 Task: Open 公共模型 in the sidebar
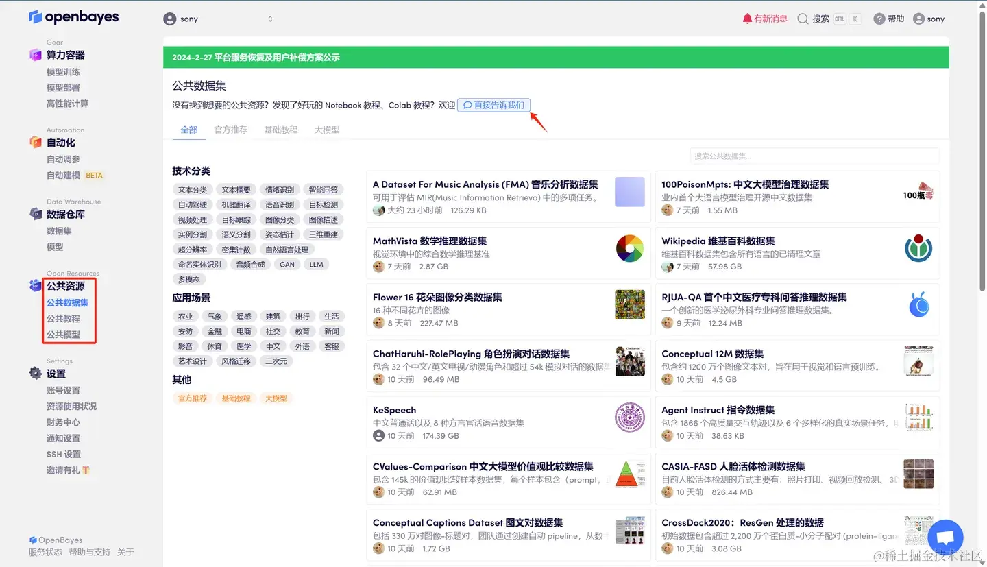pos(63,335)
